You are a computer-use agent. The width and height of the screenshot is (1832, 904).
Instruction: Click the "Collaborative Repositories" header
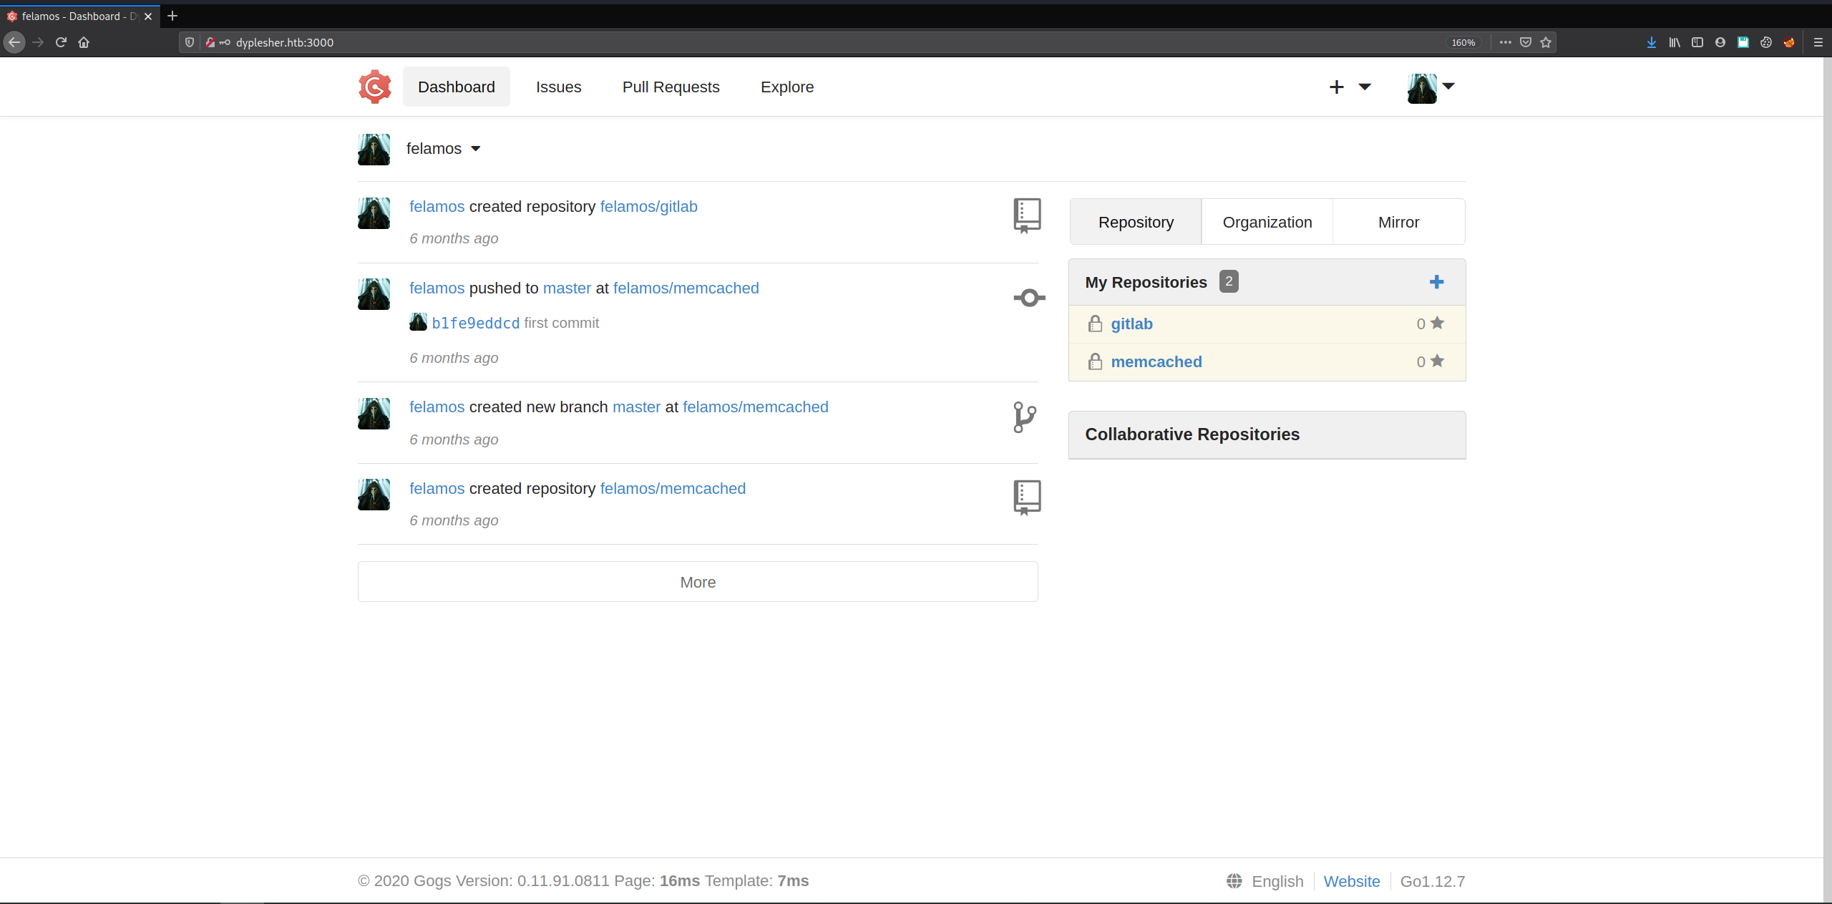(x=1267, y=434)
